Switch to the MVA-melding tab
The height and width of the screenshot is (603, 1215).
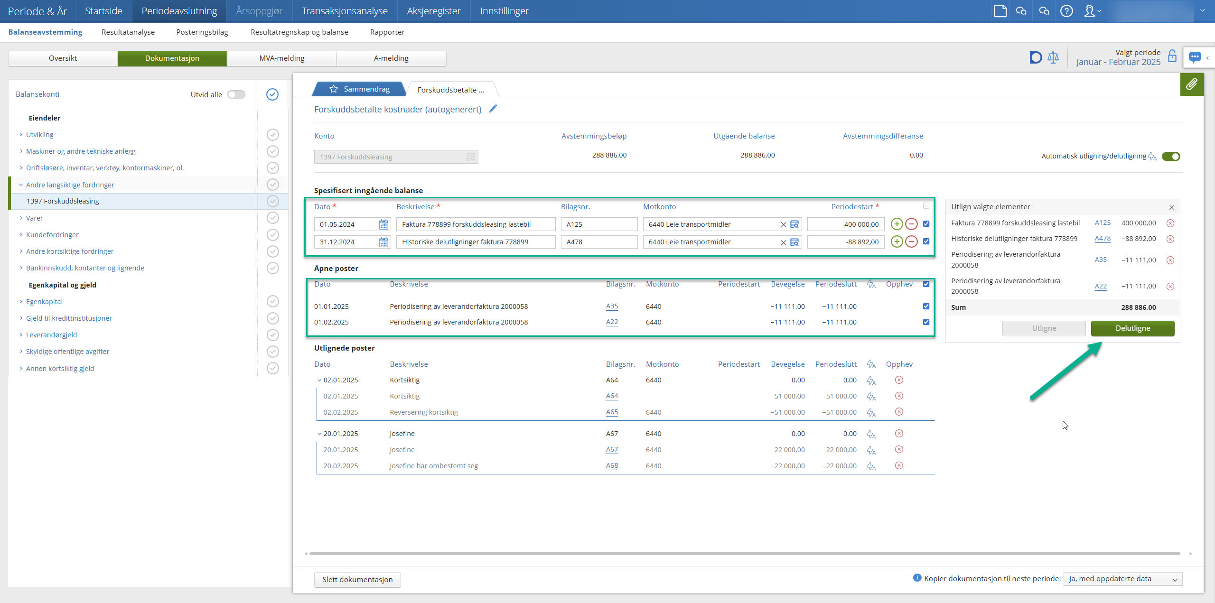click(282, 58)
